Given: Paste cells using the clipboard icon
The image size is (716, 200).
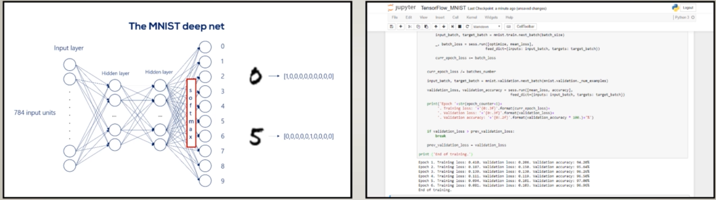Looking at the screenshot, I should click(x=426, y=26).
